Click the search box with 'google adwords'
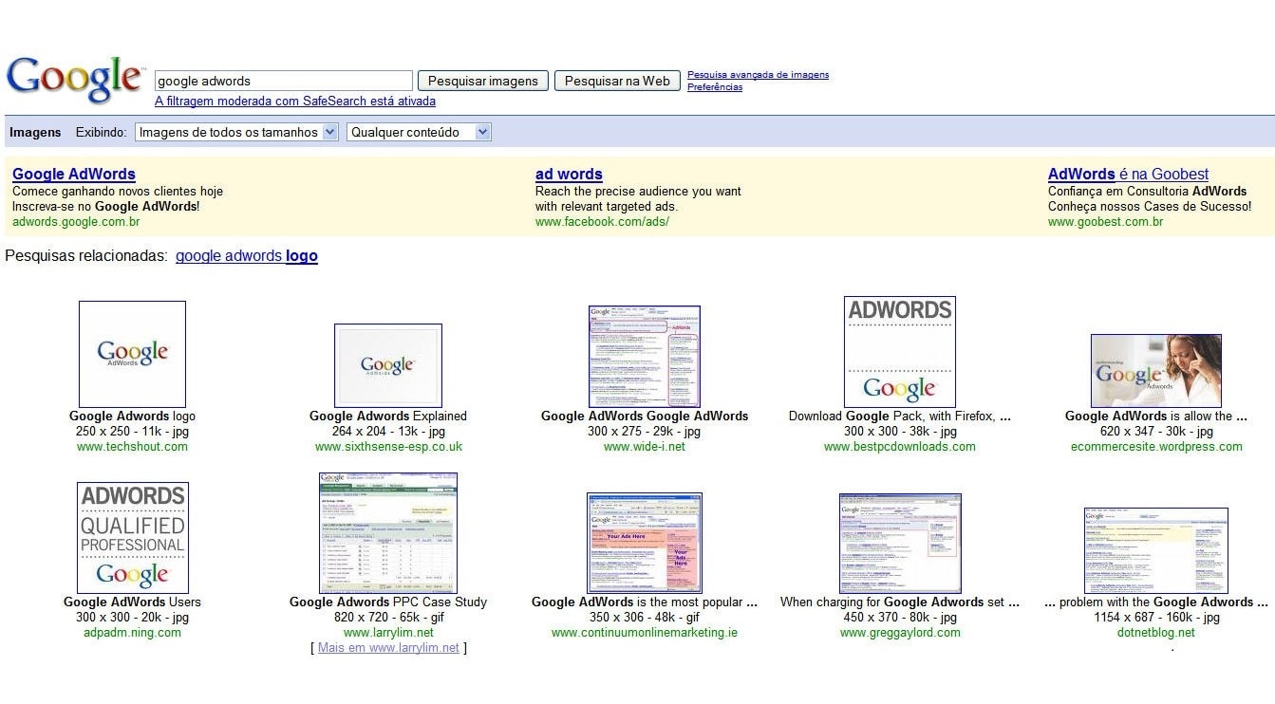This screenshot has width=1275, height=704. pos(283,81)
